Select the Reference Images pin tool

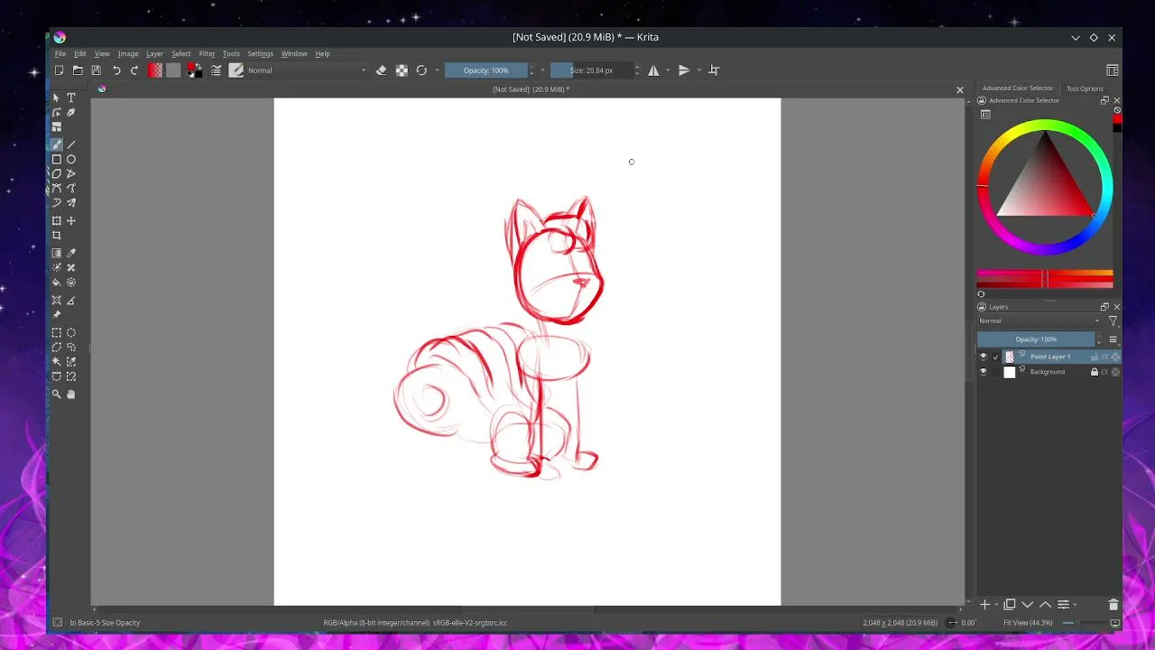click(x=57, y=314)
